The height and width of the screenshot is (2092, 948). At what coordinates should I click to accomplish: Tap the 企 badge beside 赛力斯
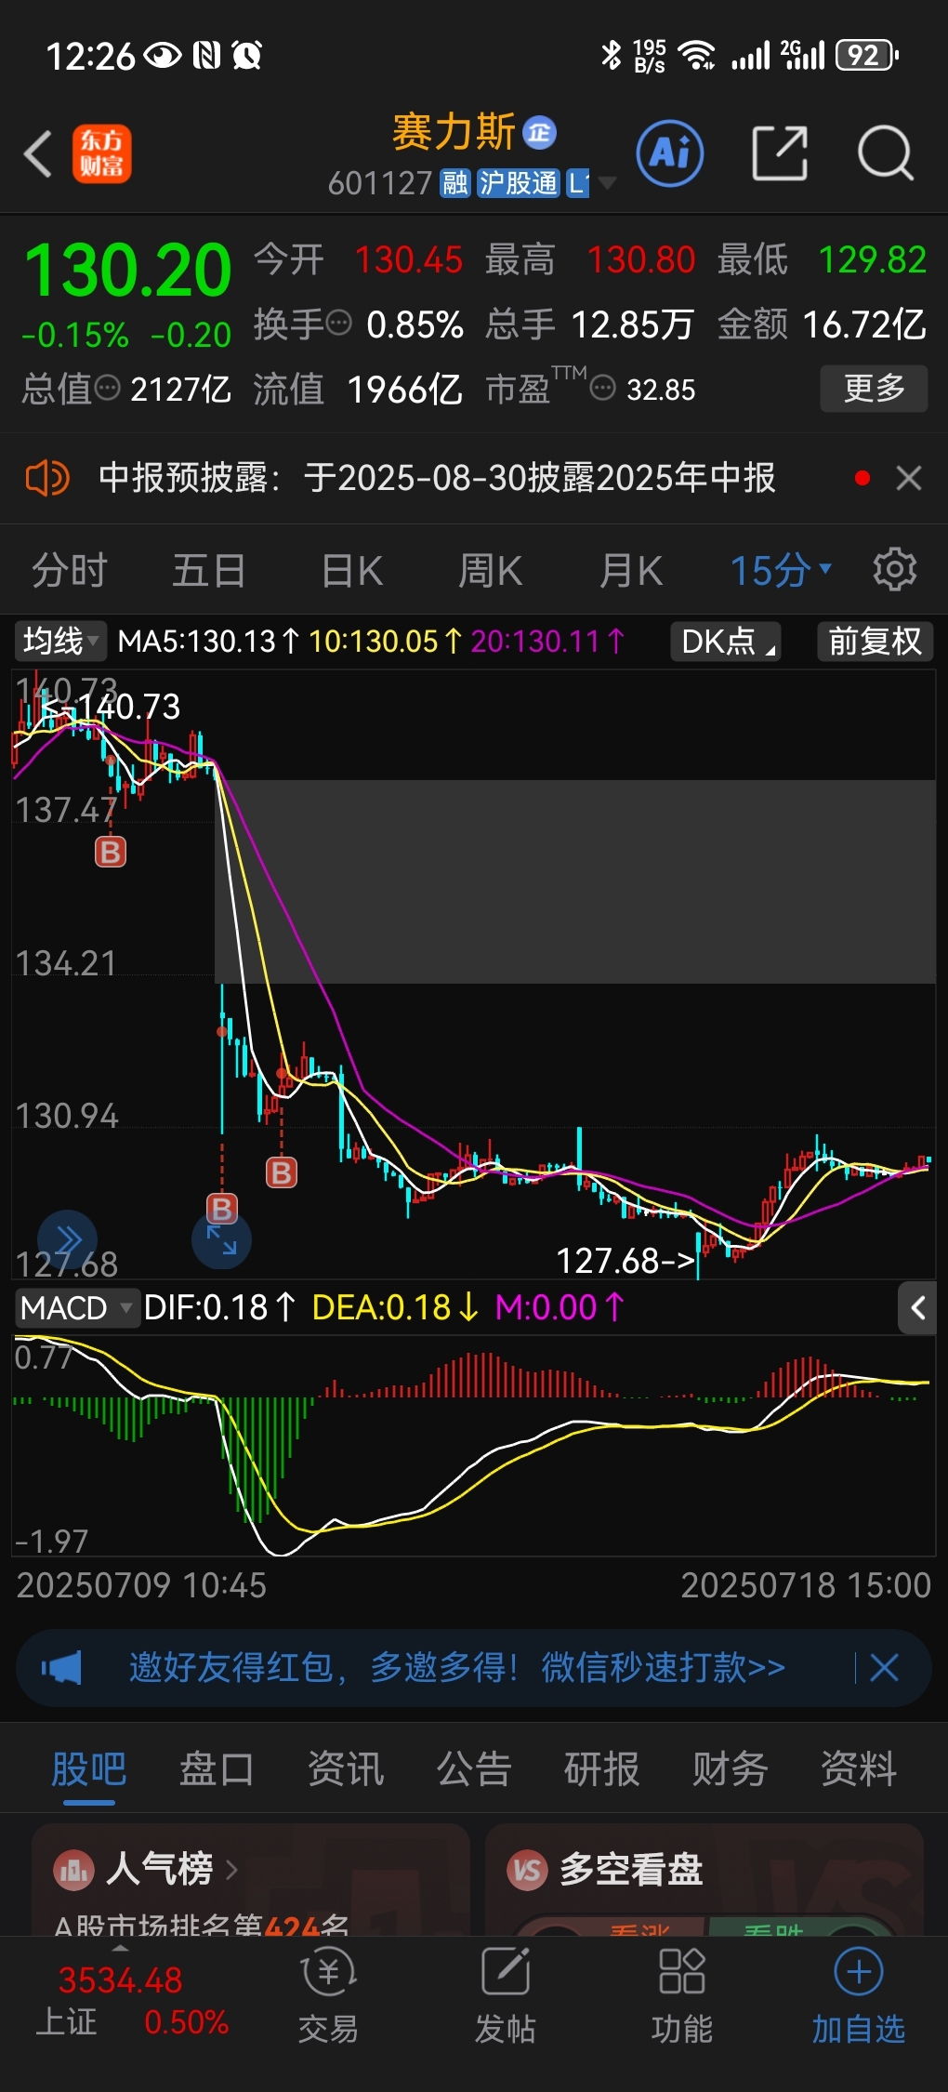(539, 133)
